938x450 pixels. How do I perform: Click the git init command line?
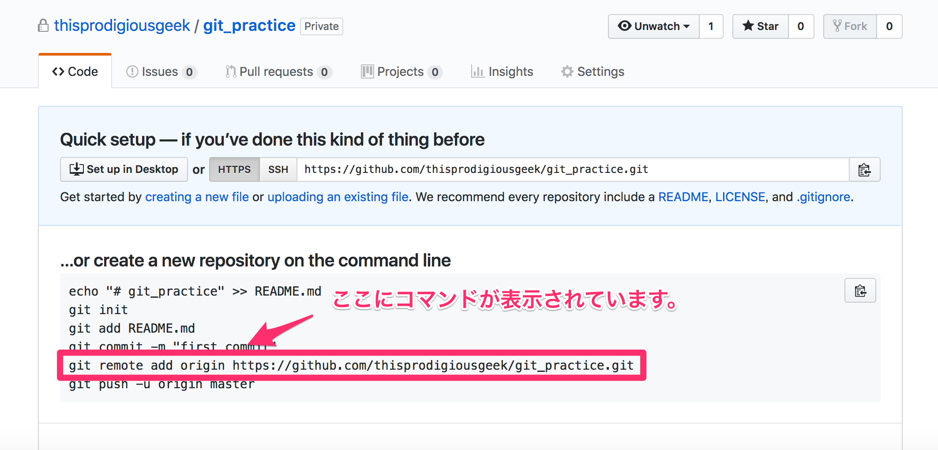coord(98,310)
